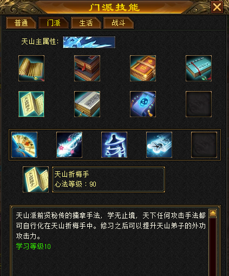The image size is (229, 276).
Task: Close the 门派技能 window
Action: click(x=217, y=7)
